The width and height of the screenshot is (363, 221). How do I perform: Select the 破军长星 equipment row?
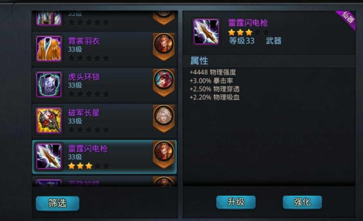(x=105, y=121)
